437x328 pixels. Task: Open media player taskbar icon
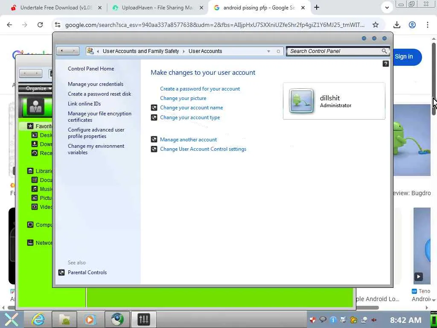tap(90, 319)
